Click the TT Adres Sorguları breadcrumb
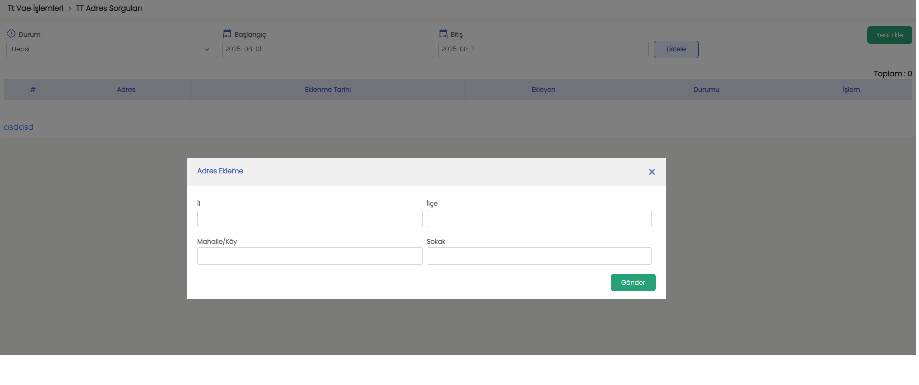Image resolution: width=919 pixels, height=385 pixels. 109,8
